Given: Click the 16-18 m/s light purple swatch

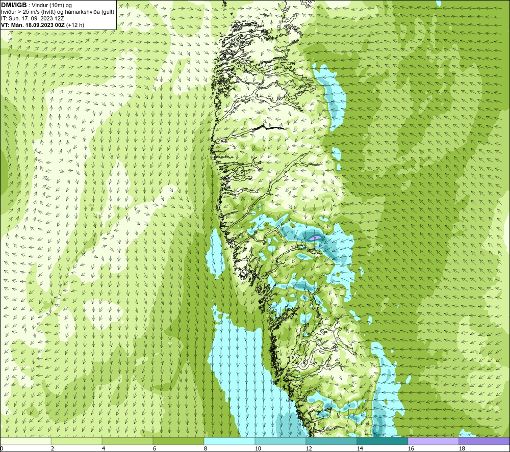Looking at the screenshot, I should [433, 441].
